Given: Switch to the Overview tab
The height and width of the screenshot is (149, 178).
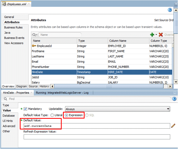Looking at the screenshot, I should pyautogui.click(x=8, y=86).
